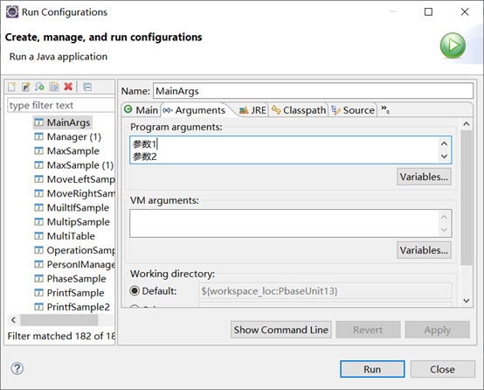
Task: Select the Default working directory radio button
Action: pyautogui.click(x=135, y=291)
